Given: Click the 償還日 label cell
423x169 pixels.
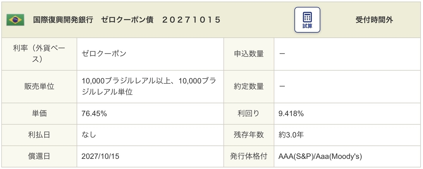Looking at the screenshot, I should pyautogui.click(x=39, y=156).
